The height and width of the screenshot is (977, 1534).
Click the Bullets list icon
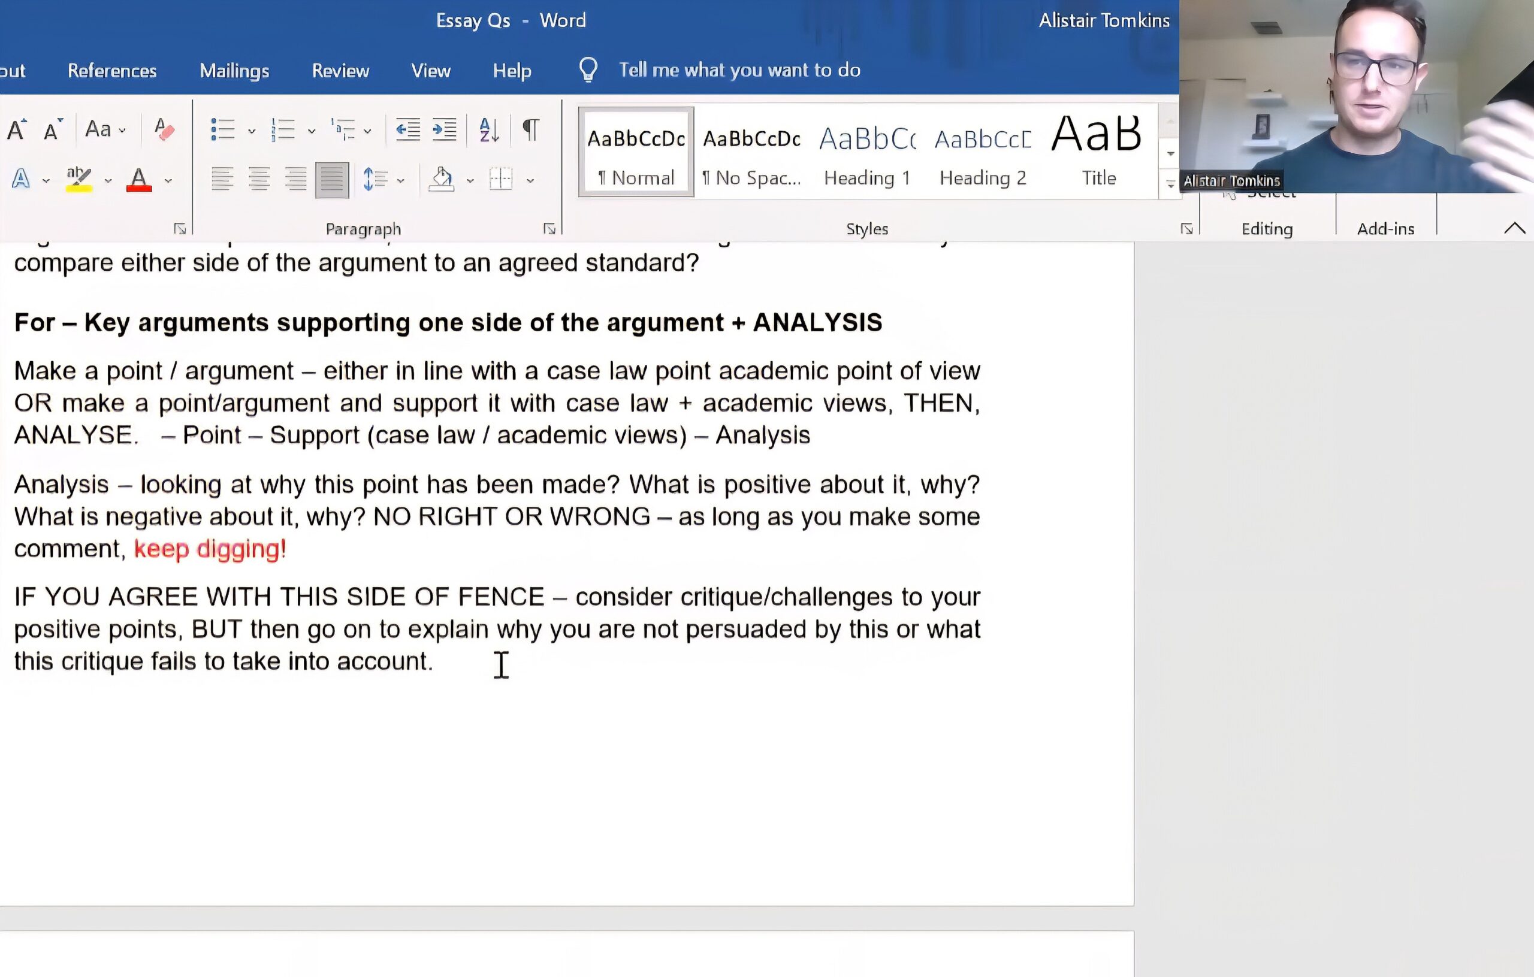click(222, 130)
